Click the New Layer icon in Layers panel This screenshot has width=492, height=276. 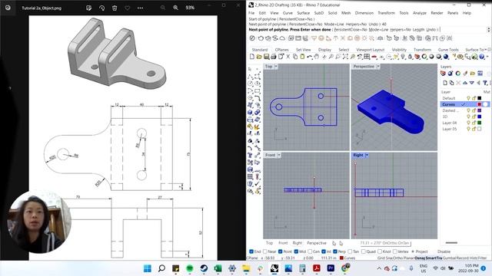click(x=445, y=83)
